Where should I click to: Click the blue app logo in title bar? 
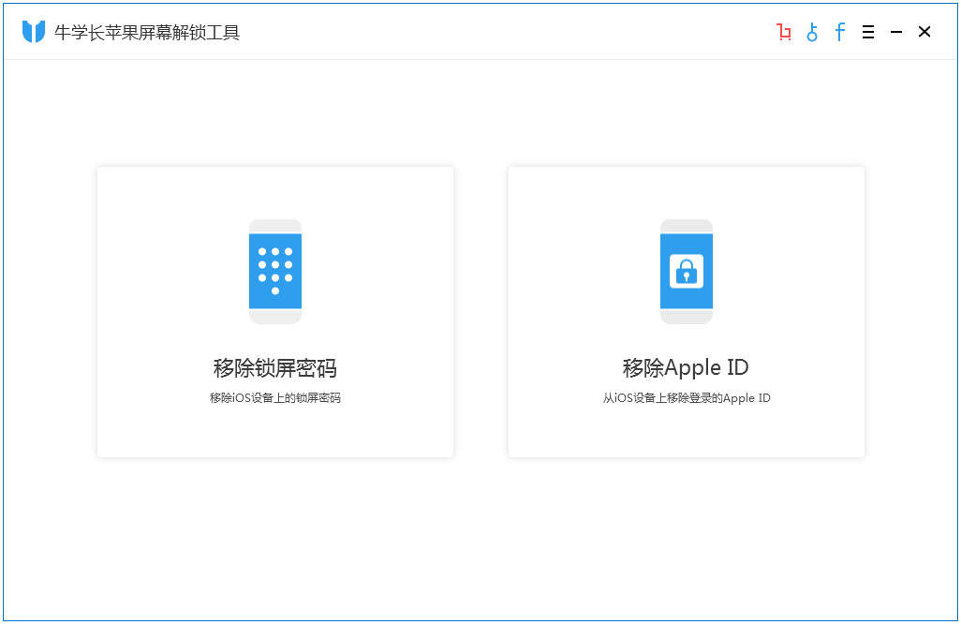[x=34, y=32]
